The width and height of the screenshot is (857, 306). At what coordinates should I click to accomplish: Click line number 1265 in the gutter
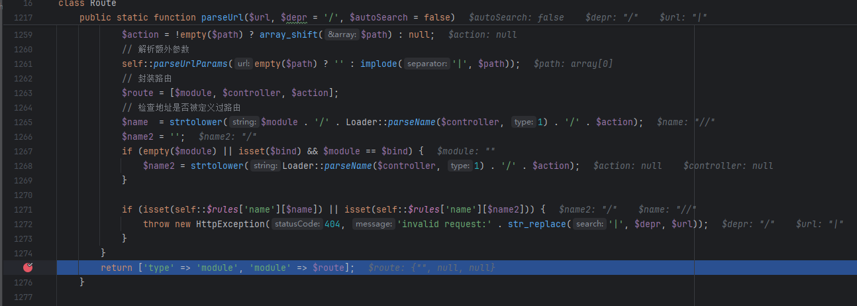23,122
